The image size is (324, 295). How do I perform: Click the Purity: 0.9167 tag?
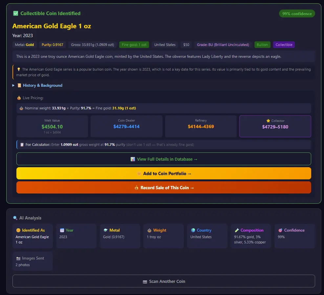[52, 45]
